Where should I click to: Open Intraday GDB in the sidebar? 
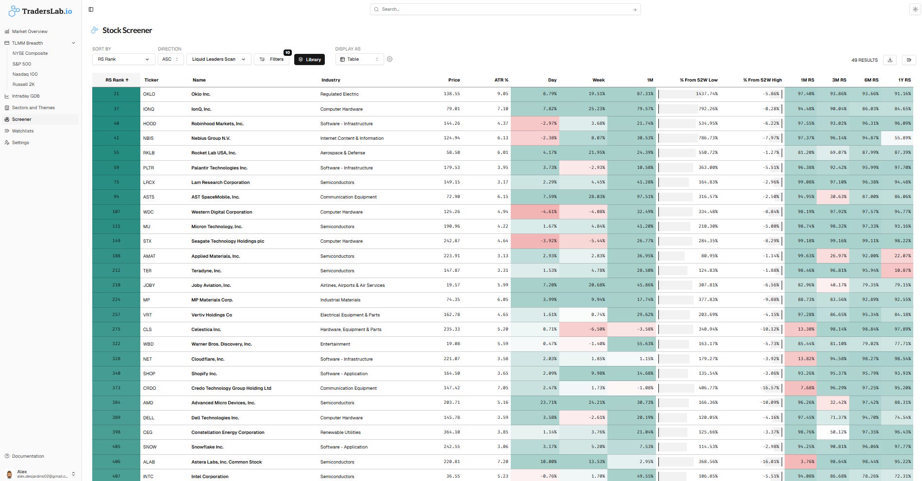coord(26,96)
